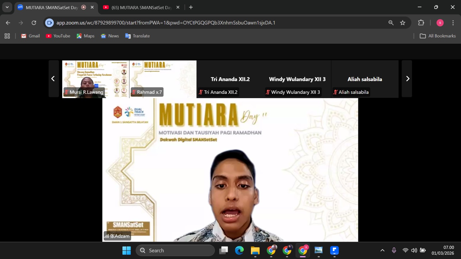Open the browser extensions puzzle icon
Image resolution: width=461 pixels, height=259 pixels.
coord(421,22)
